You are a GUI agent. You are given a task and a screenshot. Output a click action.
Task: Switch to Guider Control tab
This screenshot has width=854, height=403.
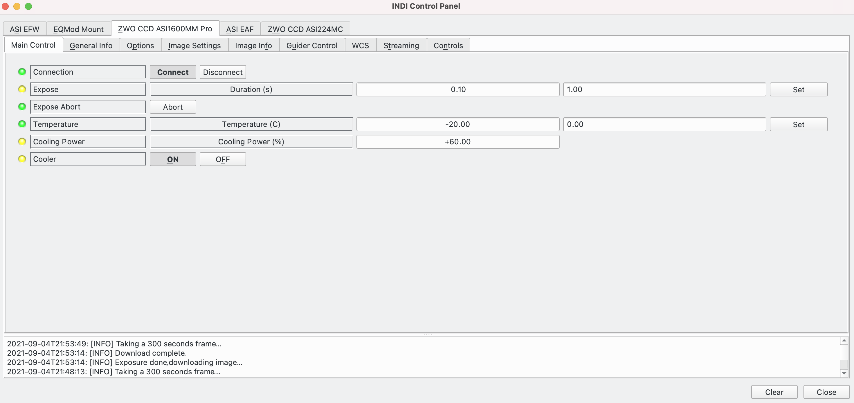pos(311,45)
